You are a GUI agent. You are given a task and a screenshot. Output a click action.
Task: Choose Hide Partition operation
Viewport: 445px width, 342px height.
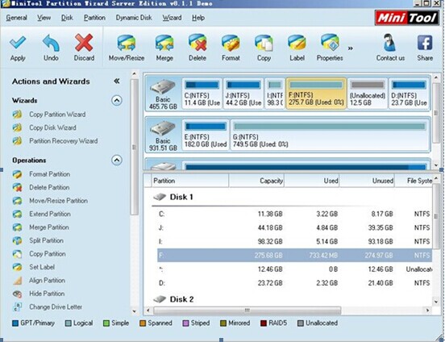tap(47, 294)
